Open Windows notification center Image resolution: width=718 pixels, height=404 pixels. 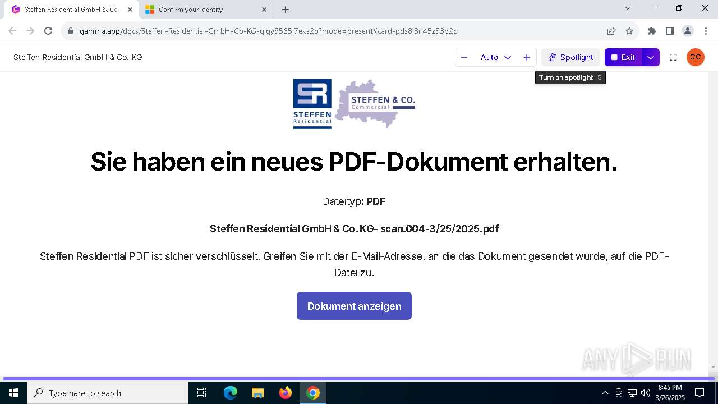699,393
